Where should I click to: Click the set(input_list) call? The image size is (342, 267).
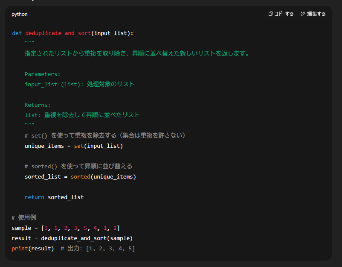tap(98, 146)
